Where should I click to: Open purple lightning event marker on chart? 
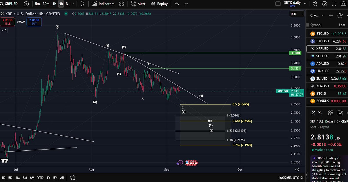(x=180, y=163)
